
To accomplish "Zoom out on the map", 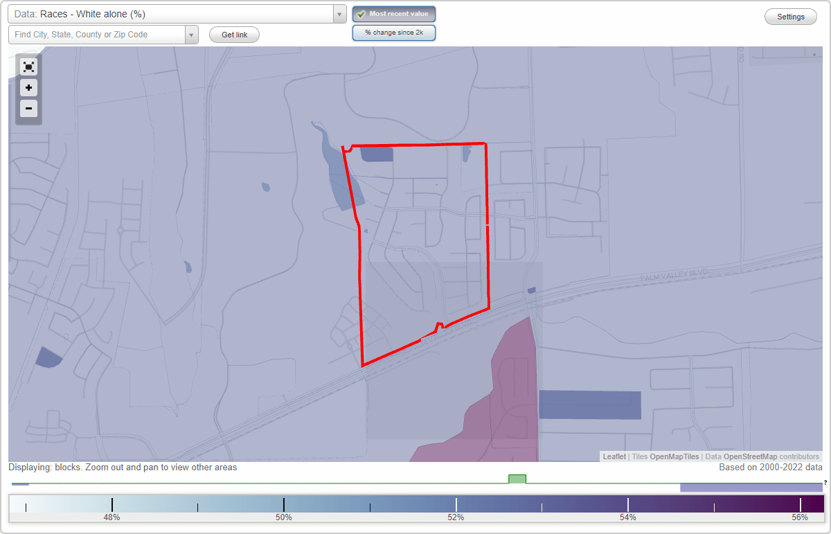I will 28,109.
